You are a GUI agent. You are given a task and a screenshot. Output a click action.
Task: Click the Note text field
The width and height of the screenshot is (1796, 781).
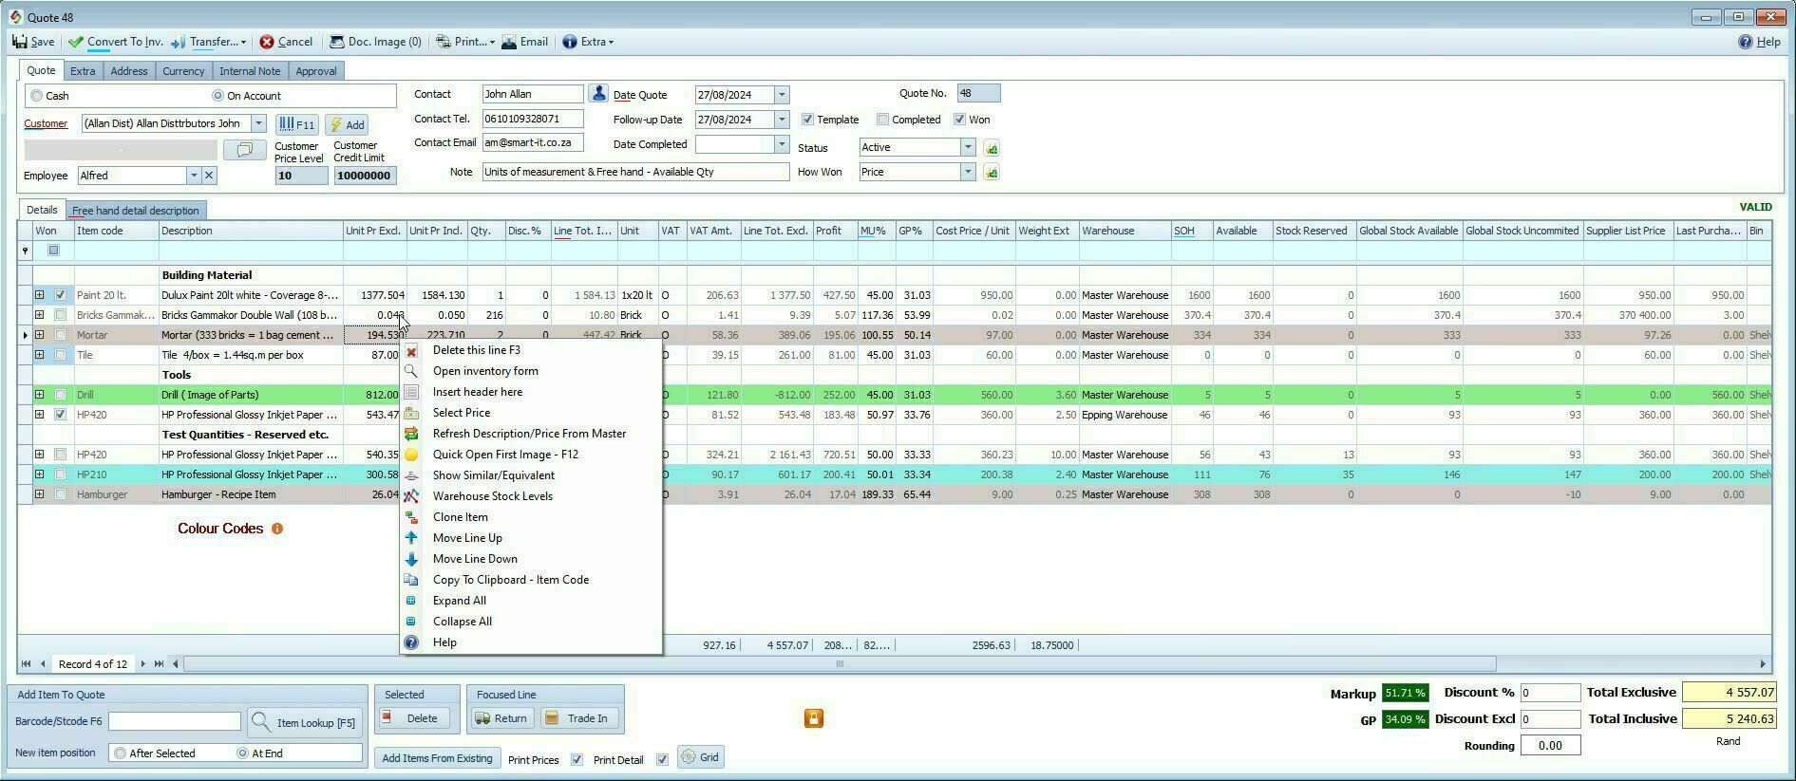click(x=635, y=172)
